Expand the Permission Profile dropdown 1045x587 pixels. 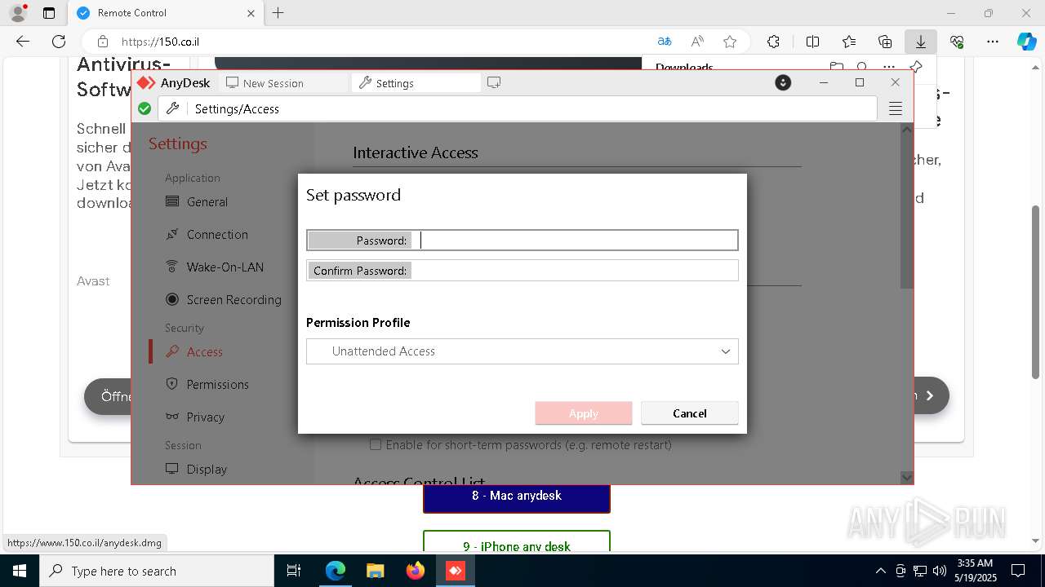[x=522, y=351]
